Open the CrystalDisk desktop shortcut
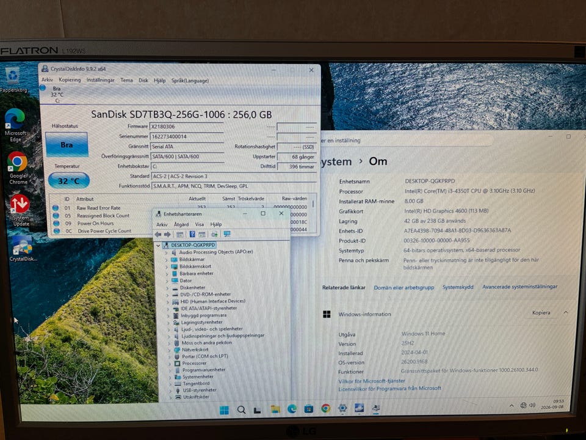Viewport: 586px width, 440px height. (x=23, y=249)
